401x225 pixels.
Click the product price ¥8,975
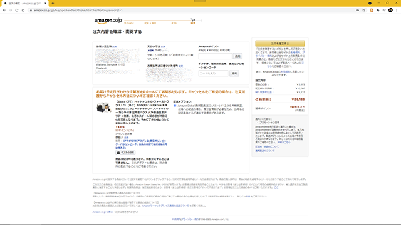[x=120, y=127]
